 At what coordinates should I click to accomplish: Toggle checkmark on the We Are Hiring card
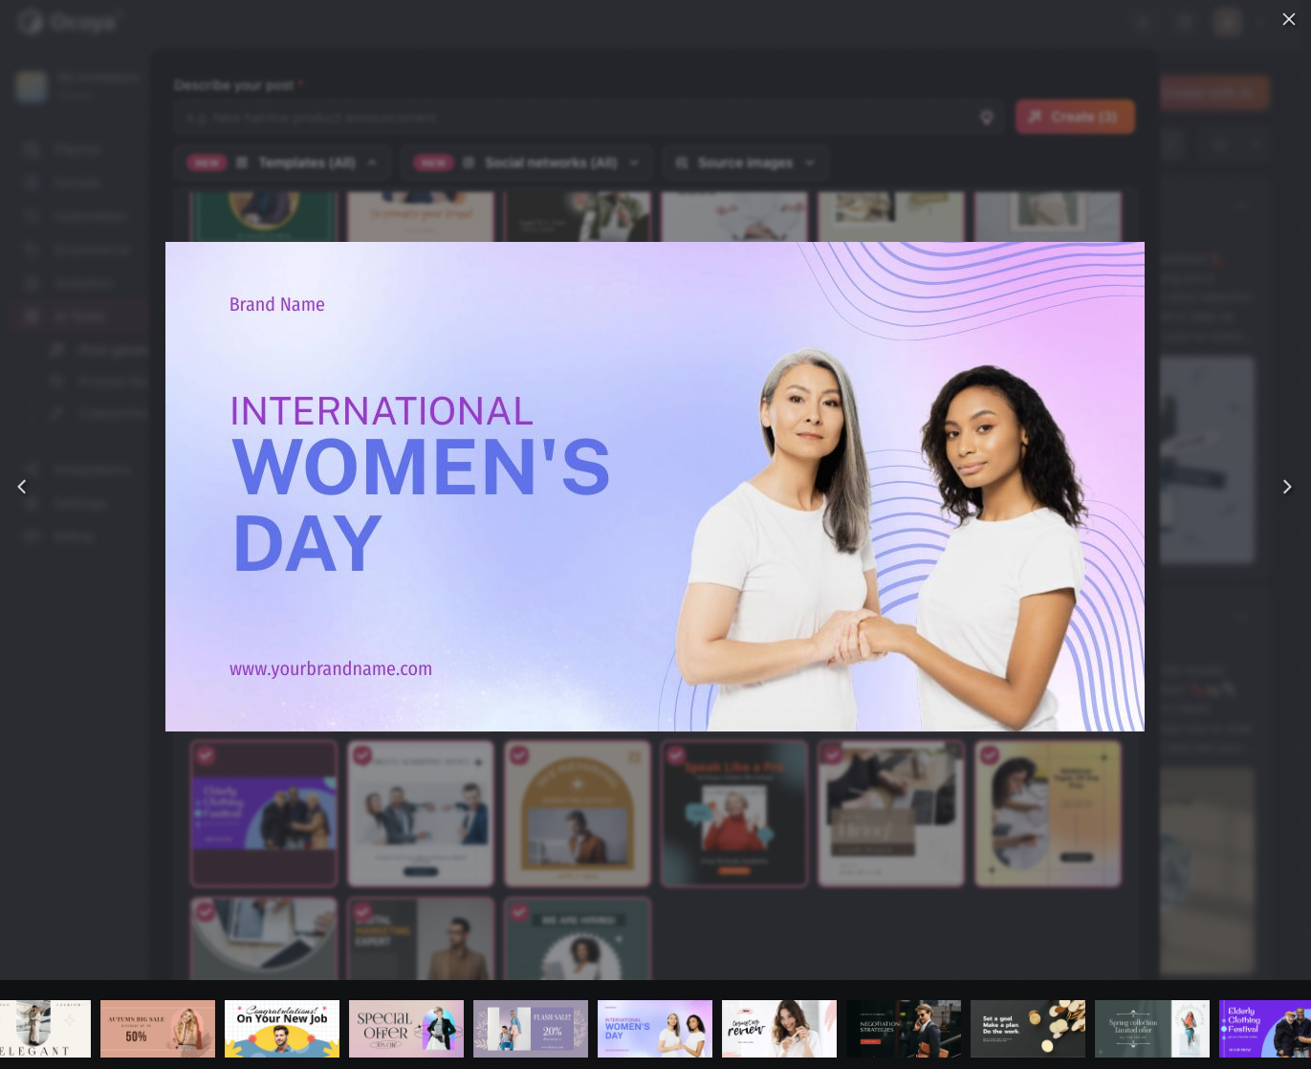pos(519,912)
